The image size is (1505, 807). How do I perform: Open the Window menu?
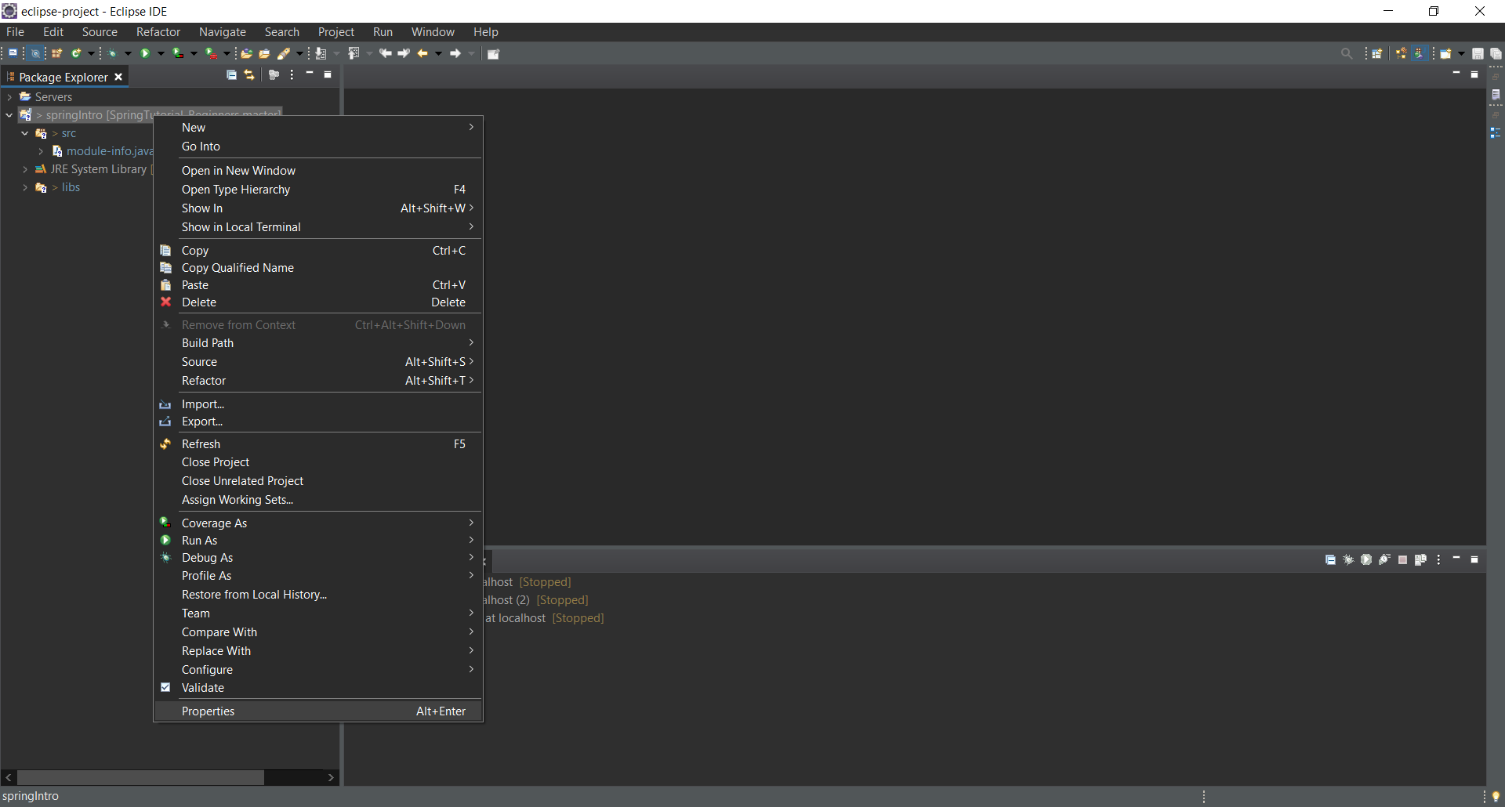tap(433, 32)
